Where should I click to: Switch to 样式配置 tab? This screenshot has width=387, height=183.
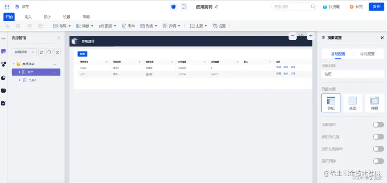coord(367,54)
